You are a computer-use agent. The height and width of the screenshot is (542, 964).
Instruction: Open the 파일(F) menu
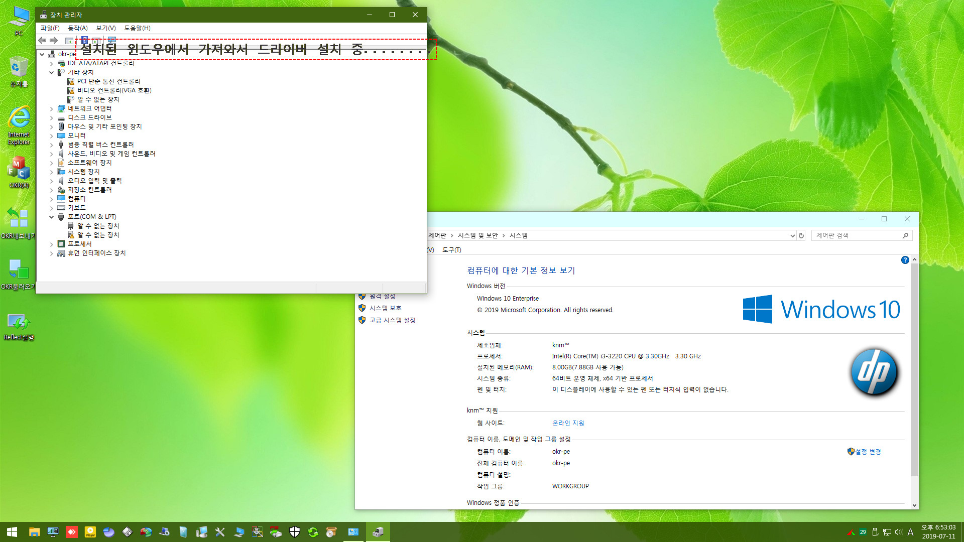[50, 28]
